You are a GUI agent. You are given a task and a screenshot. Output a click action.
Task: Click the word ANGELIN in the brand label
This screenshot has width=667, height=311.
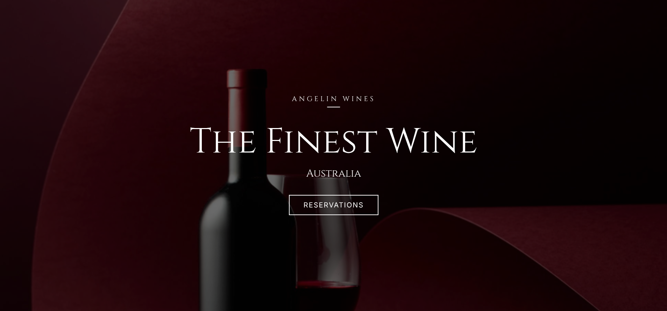(x=315, y=99)
